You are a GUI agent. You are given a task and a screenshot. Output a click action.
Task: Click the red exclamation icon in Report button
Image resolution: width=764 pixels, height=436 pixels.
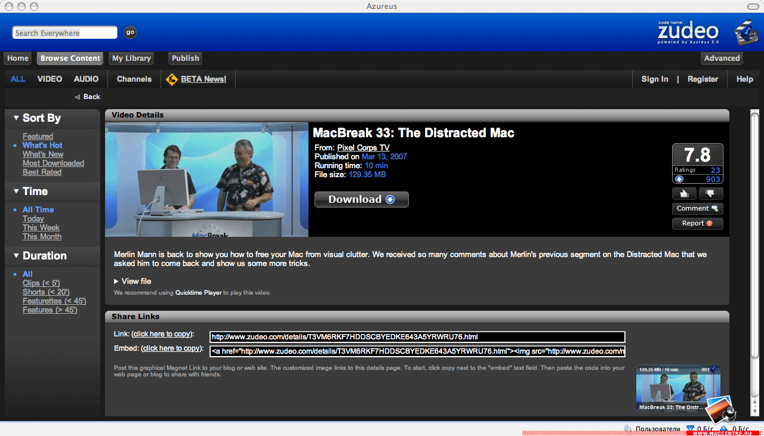(x=710, y=223)
